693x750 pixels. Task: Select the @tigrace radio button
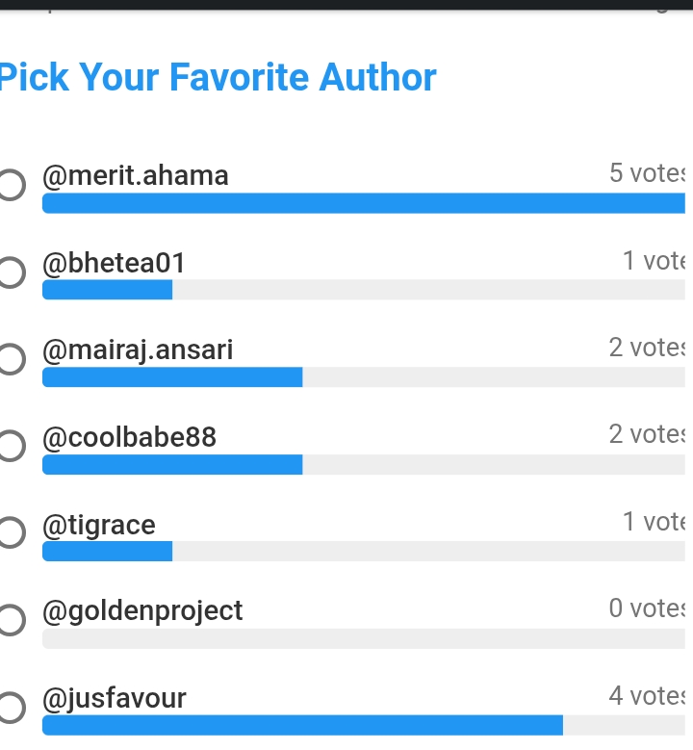pos(10,533)
